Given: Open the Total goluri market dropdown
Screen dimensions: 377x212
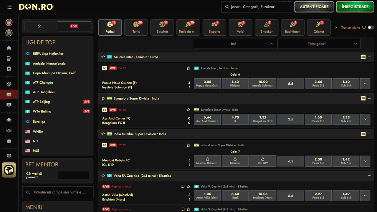Looking at the screenshot, I should [x=319, y=44].
